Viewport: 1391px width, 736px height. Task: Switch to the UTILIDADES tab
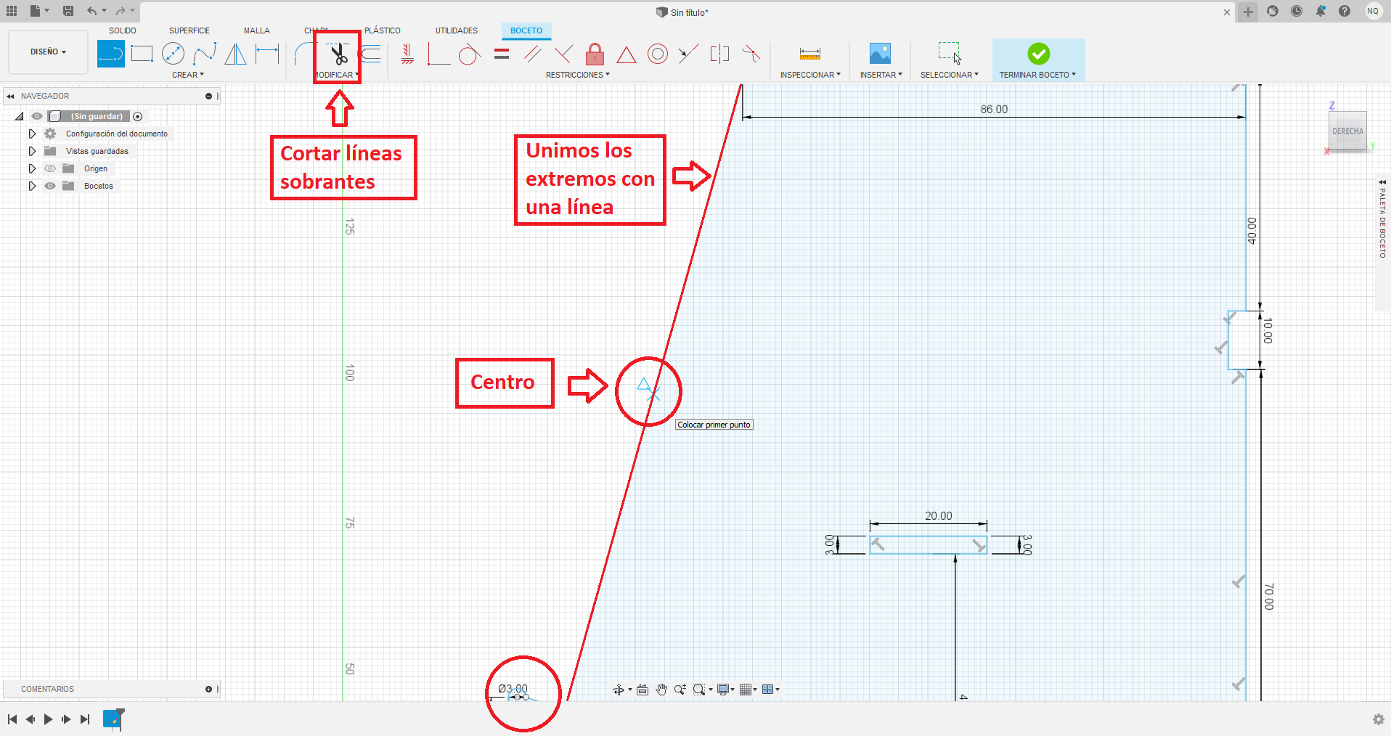457,30
